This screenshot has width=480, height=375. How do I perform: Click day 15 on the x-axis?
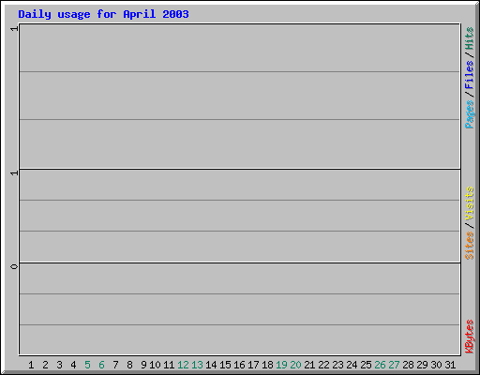(225, 365)
